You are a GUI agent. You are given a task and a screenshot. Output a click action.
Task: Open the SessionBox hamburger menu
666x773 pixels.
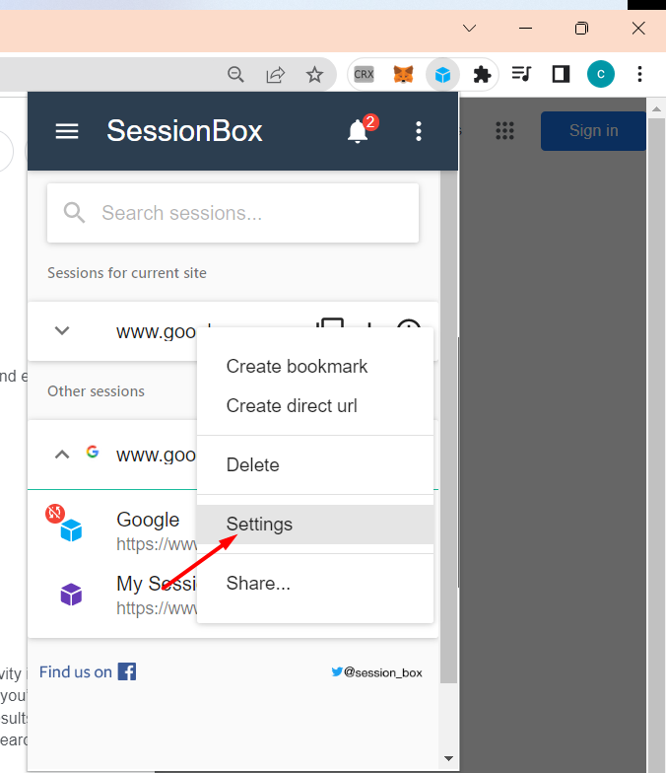pos(67,131)
